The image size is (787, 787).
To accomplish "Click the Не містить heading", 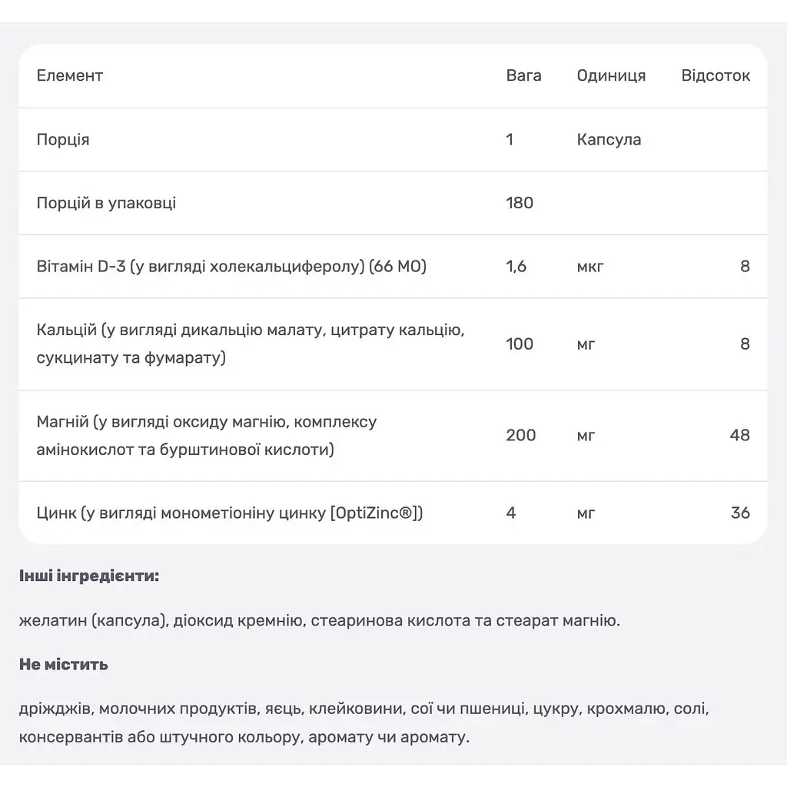I will (x=64, y=665).
